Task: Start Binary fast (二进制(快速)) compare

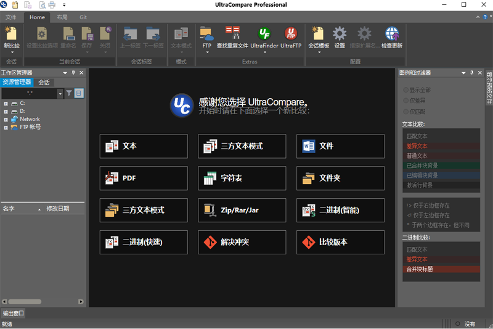Action: pos(144,242)
